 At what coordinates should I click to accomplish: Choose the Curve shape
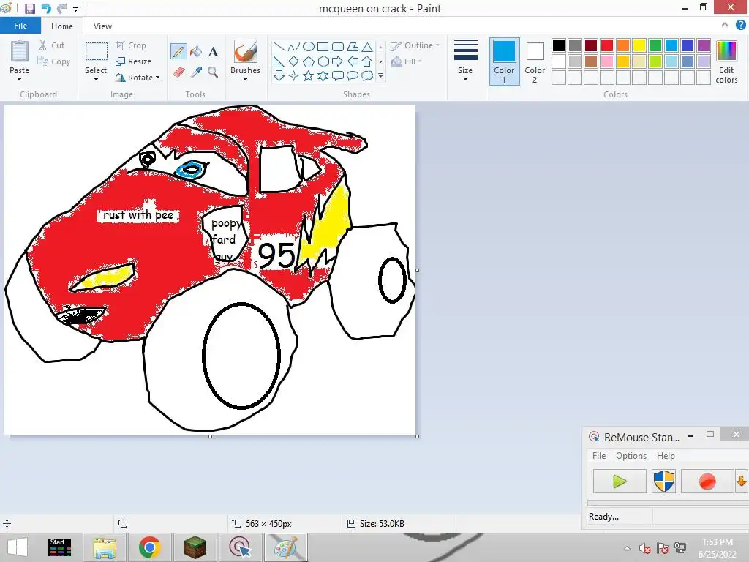point(294,47)
